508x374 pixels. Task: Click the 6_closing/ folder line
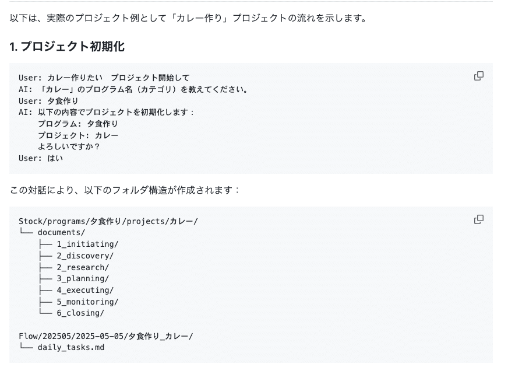pyautogui.click(x=82, y=313)
